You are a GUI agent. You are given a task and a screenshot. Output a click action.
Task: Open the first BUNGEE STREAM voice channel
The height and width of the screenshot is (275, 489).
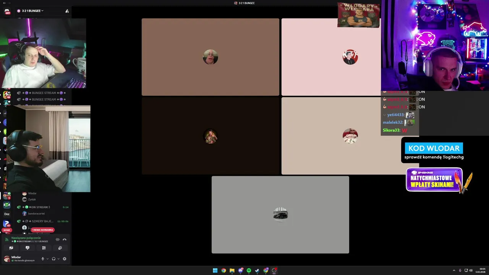[41, 93]
